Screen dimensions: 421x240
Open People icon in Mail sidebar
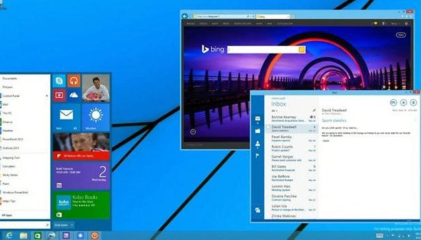(257, 143)
